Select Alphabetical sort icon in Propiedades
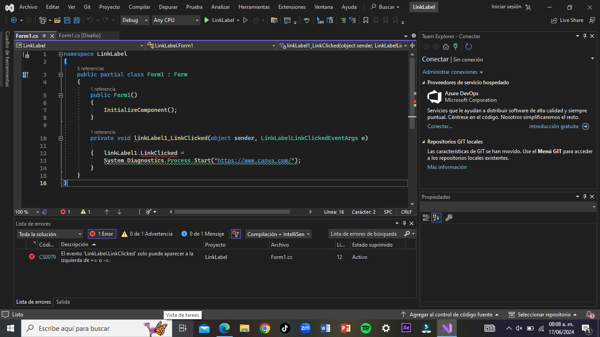600x337 pixels. (436, 218)
